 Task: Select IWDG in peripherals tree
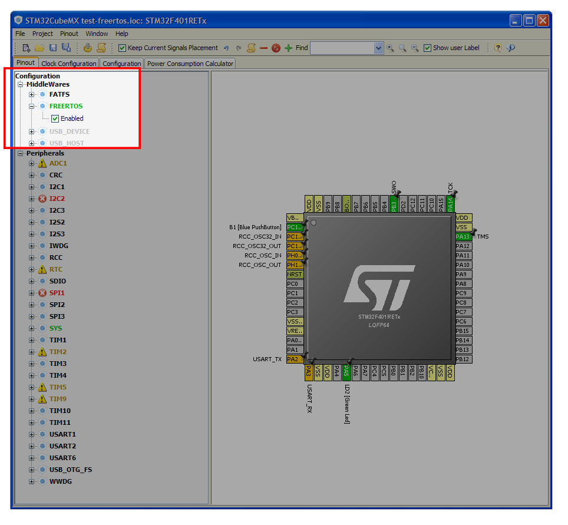59,246
